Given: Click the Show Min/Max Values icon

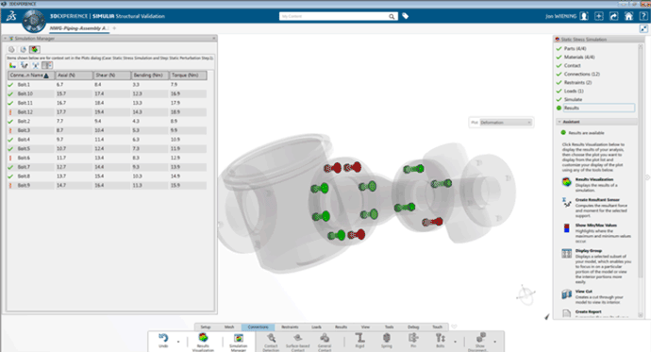Looking at the screenshot, I should [x=566, y=227].
